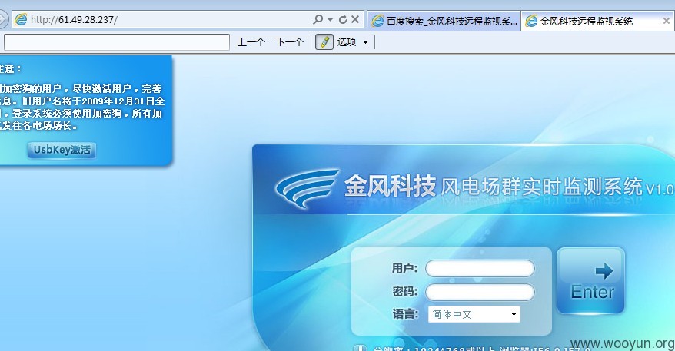Close the 金风科技远程监视系统 tab
This screenshot has width=675, height=351.
(667, 21)
